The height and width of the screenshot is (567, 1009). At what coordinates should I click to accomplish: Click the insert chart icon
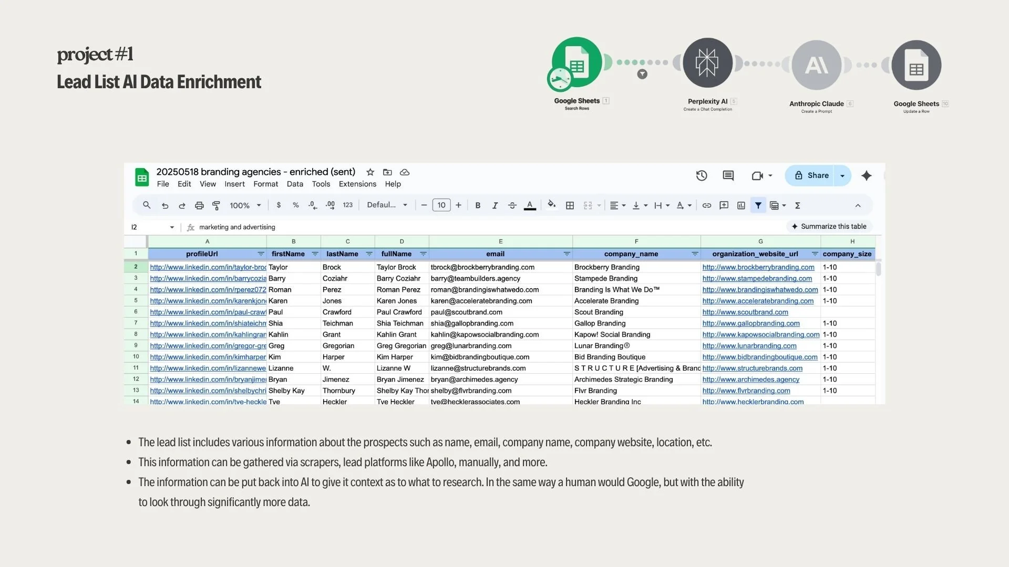pyautogui.click(x=741, y=205)
